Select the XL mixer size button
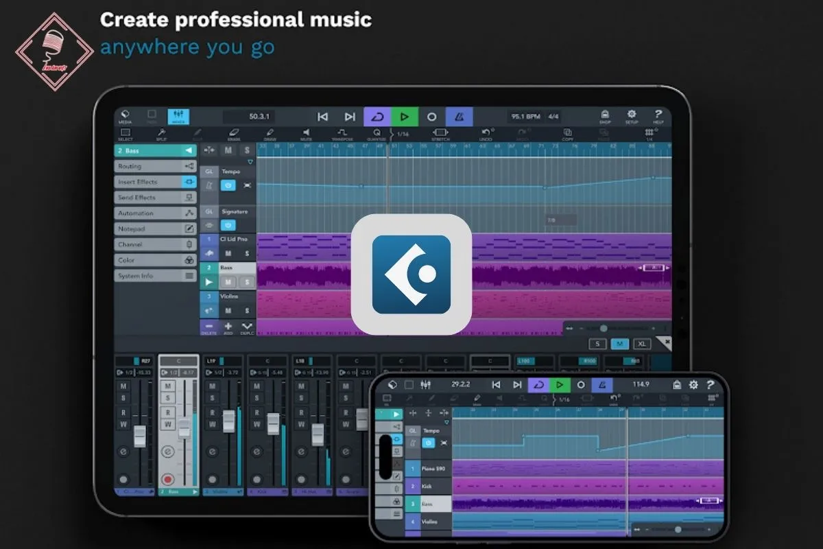Image resolution: width=823 pixels, height=549 pixels. coord(642,344)
